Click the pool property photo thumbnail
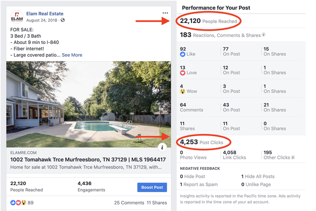Screen dimensions: 316x211 tap(86, 101)
